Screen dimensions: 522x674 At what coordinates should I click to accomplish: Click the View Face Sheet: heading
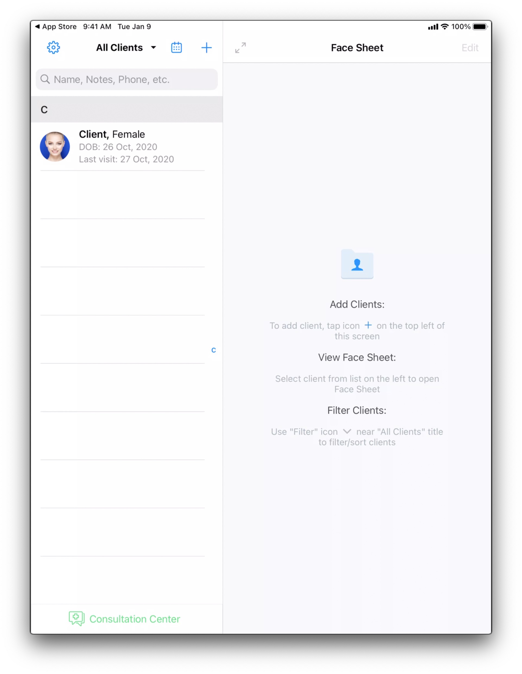click(x=357, y=357)
